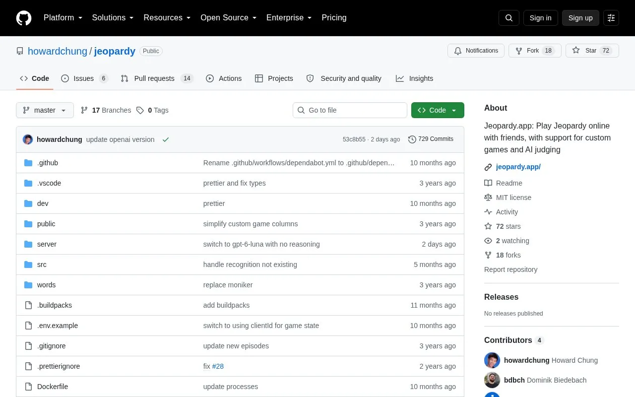Expand the Platform menu
The width and height of the screenshot is (635, 397).
(x=63, y=18)
